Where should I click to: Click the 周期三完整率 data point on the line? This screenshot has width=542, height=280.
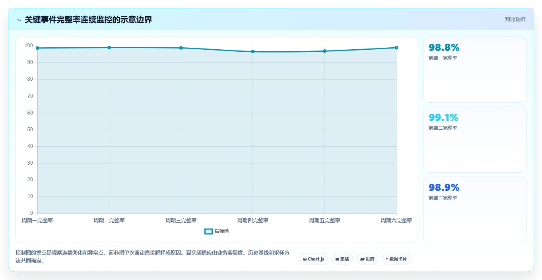click(181, 48)
